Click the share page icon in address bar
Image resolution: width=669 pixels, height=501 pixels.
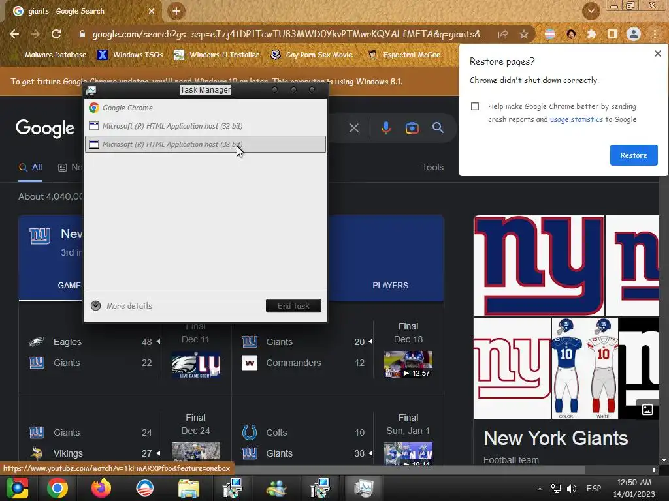tap(503, 34)
